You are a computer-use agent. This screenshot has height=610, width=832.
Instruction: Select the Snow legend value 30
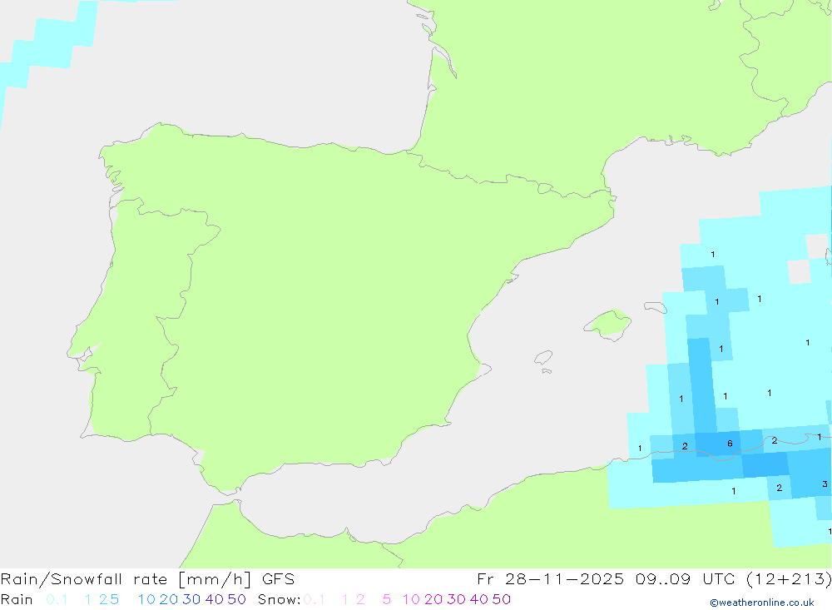click(456, 599)
